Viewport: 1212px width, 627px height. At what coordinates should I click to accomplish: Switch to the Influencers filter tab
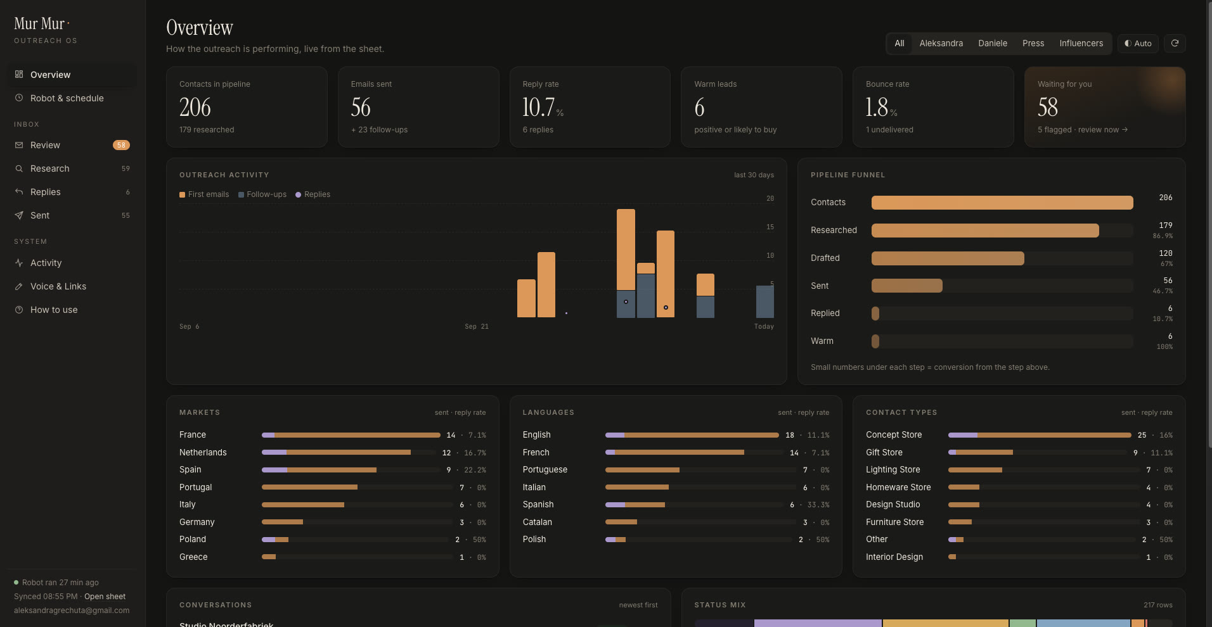click(x=1081, y=43)
